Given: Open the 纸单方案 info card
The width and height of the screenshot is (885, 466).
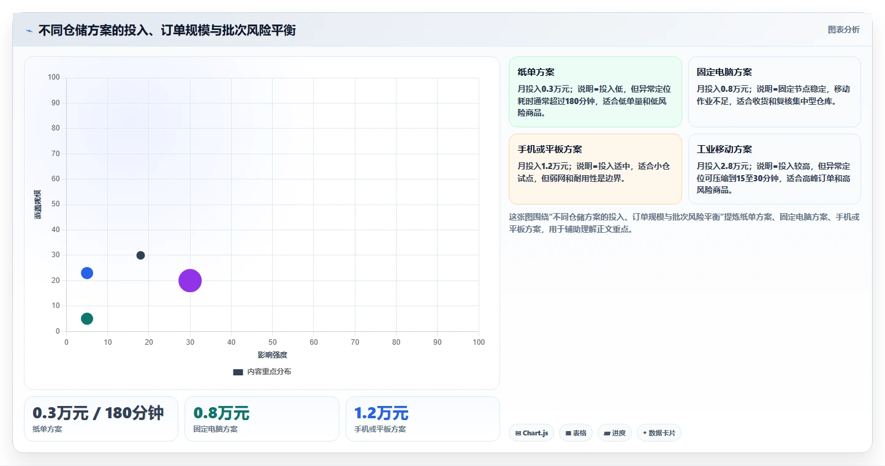Looking at the screenshot, I should [595, 92].
